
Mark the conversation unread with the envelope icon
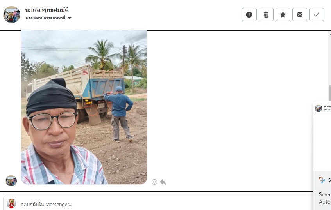tap(300, 14)
